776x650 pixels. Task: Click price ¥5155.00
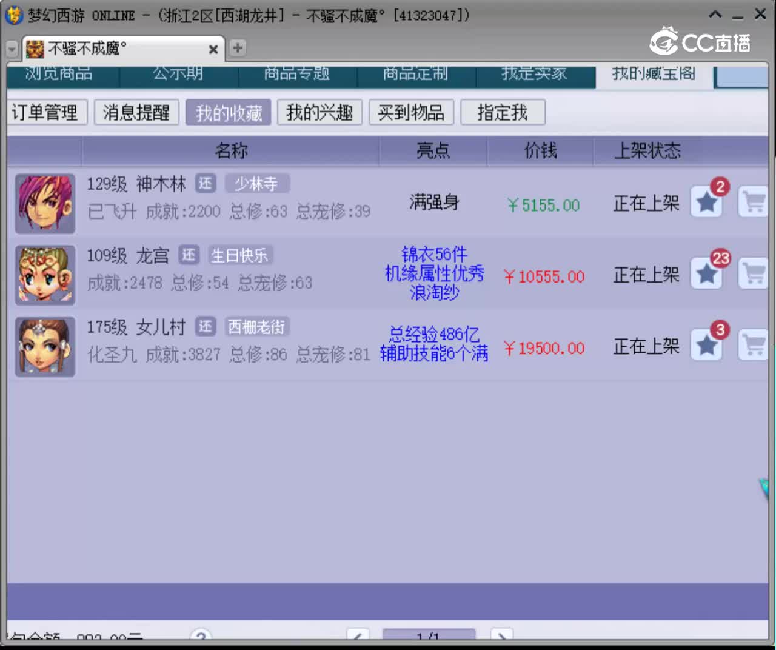point(543,206)
